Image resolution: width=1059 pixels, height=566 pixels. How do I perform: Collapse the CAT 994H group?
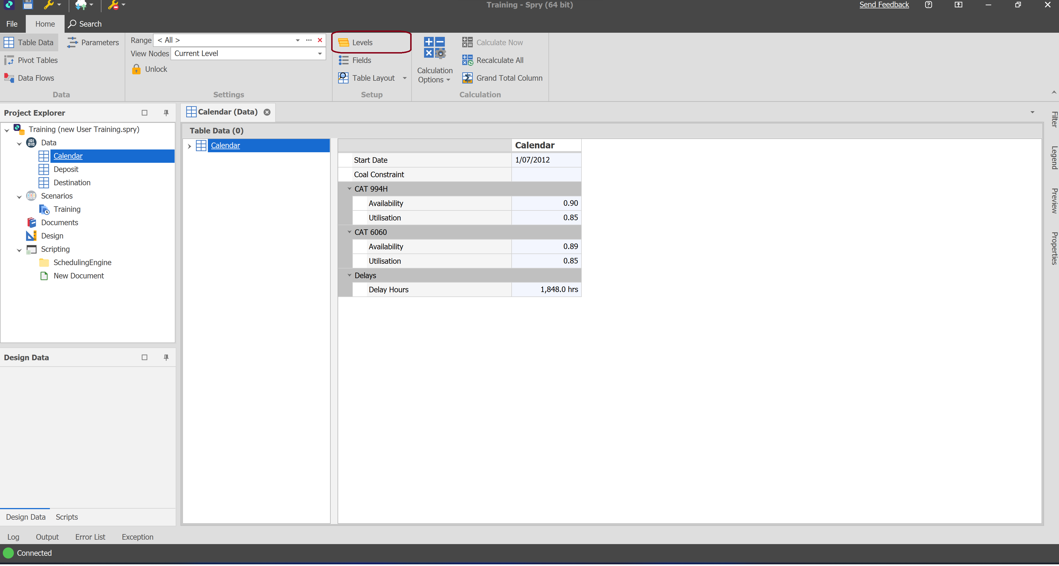(349, 189)
